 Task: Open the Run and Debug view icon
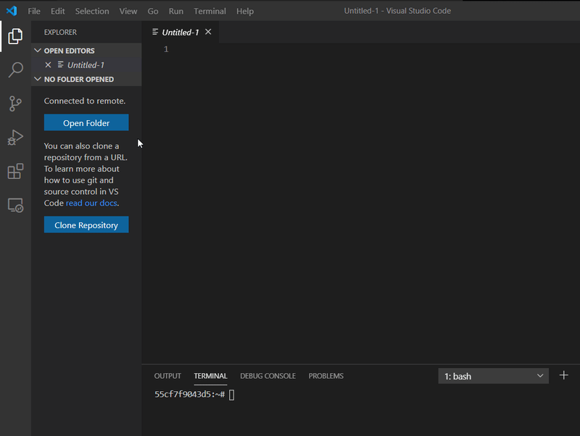[x=15, y=137]
